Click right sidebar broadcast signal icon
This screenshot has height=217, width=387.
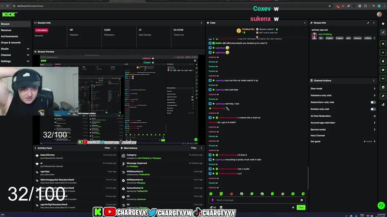click(383, 79)
